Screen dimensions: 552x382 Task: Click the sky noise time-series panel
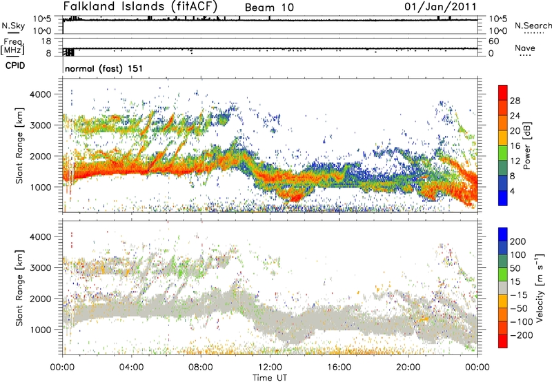tap(270, 25)
